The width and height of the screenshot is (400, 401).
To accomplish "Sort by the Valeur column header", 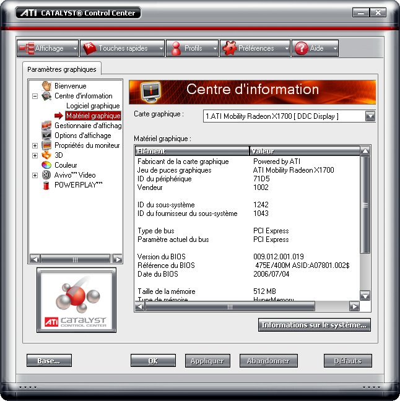I will pos(303,151).
